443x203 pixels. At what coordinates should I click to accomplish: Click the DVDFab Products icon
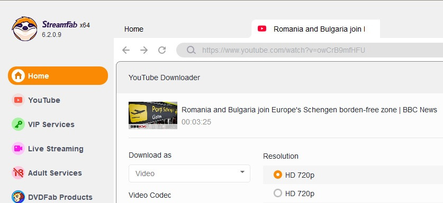[x=18, y=197]
